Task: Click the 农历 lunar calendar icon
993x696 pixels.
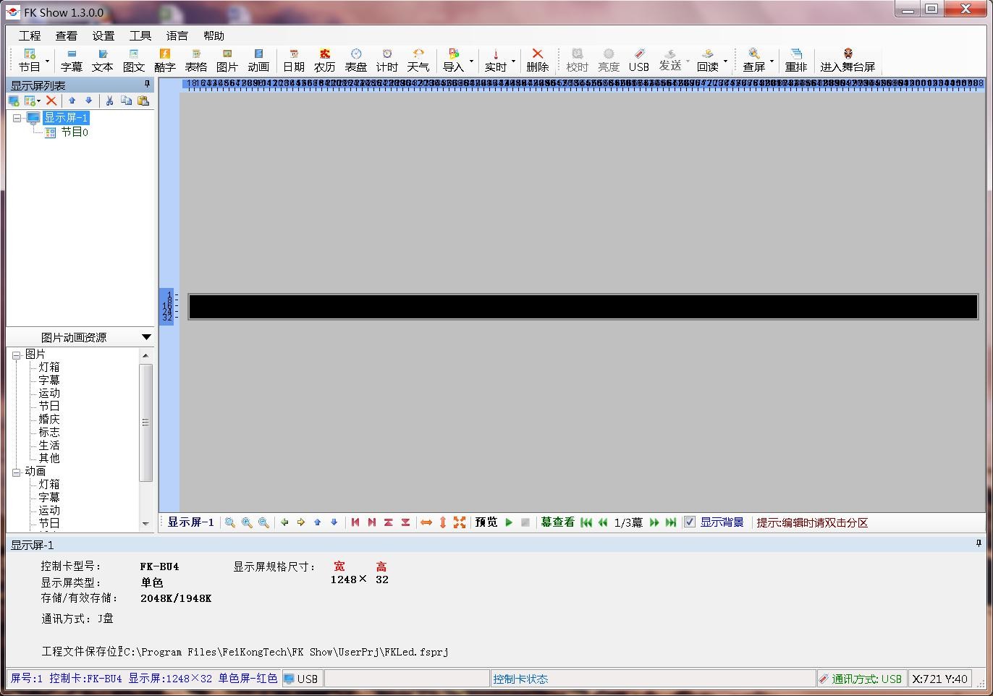Action: tap(324, 60)
